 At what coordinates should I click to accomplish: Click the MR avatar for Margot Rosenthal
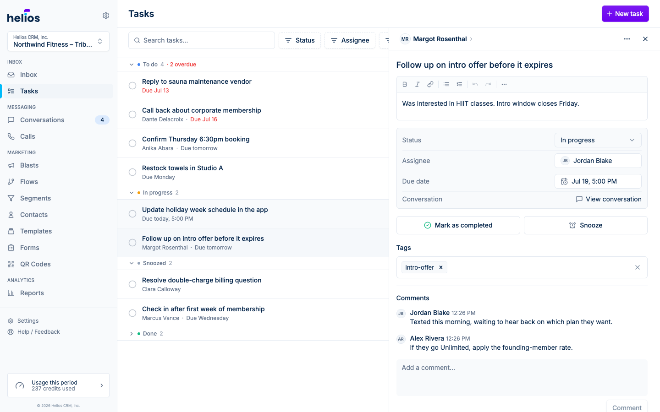(405, 39)
